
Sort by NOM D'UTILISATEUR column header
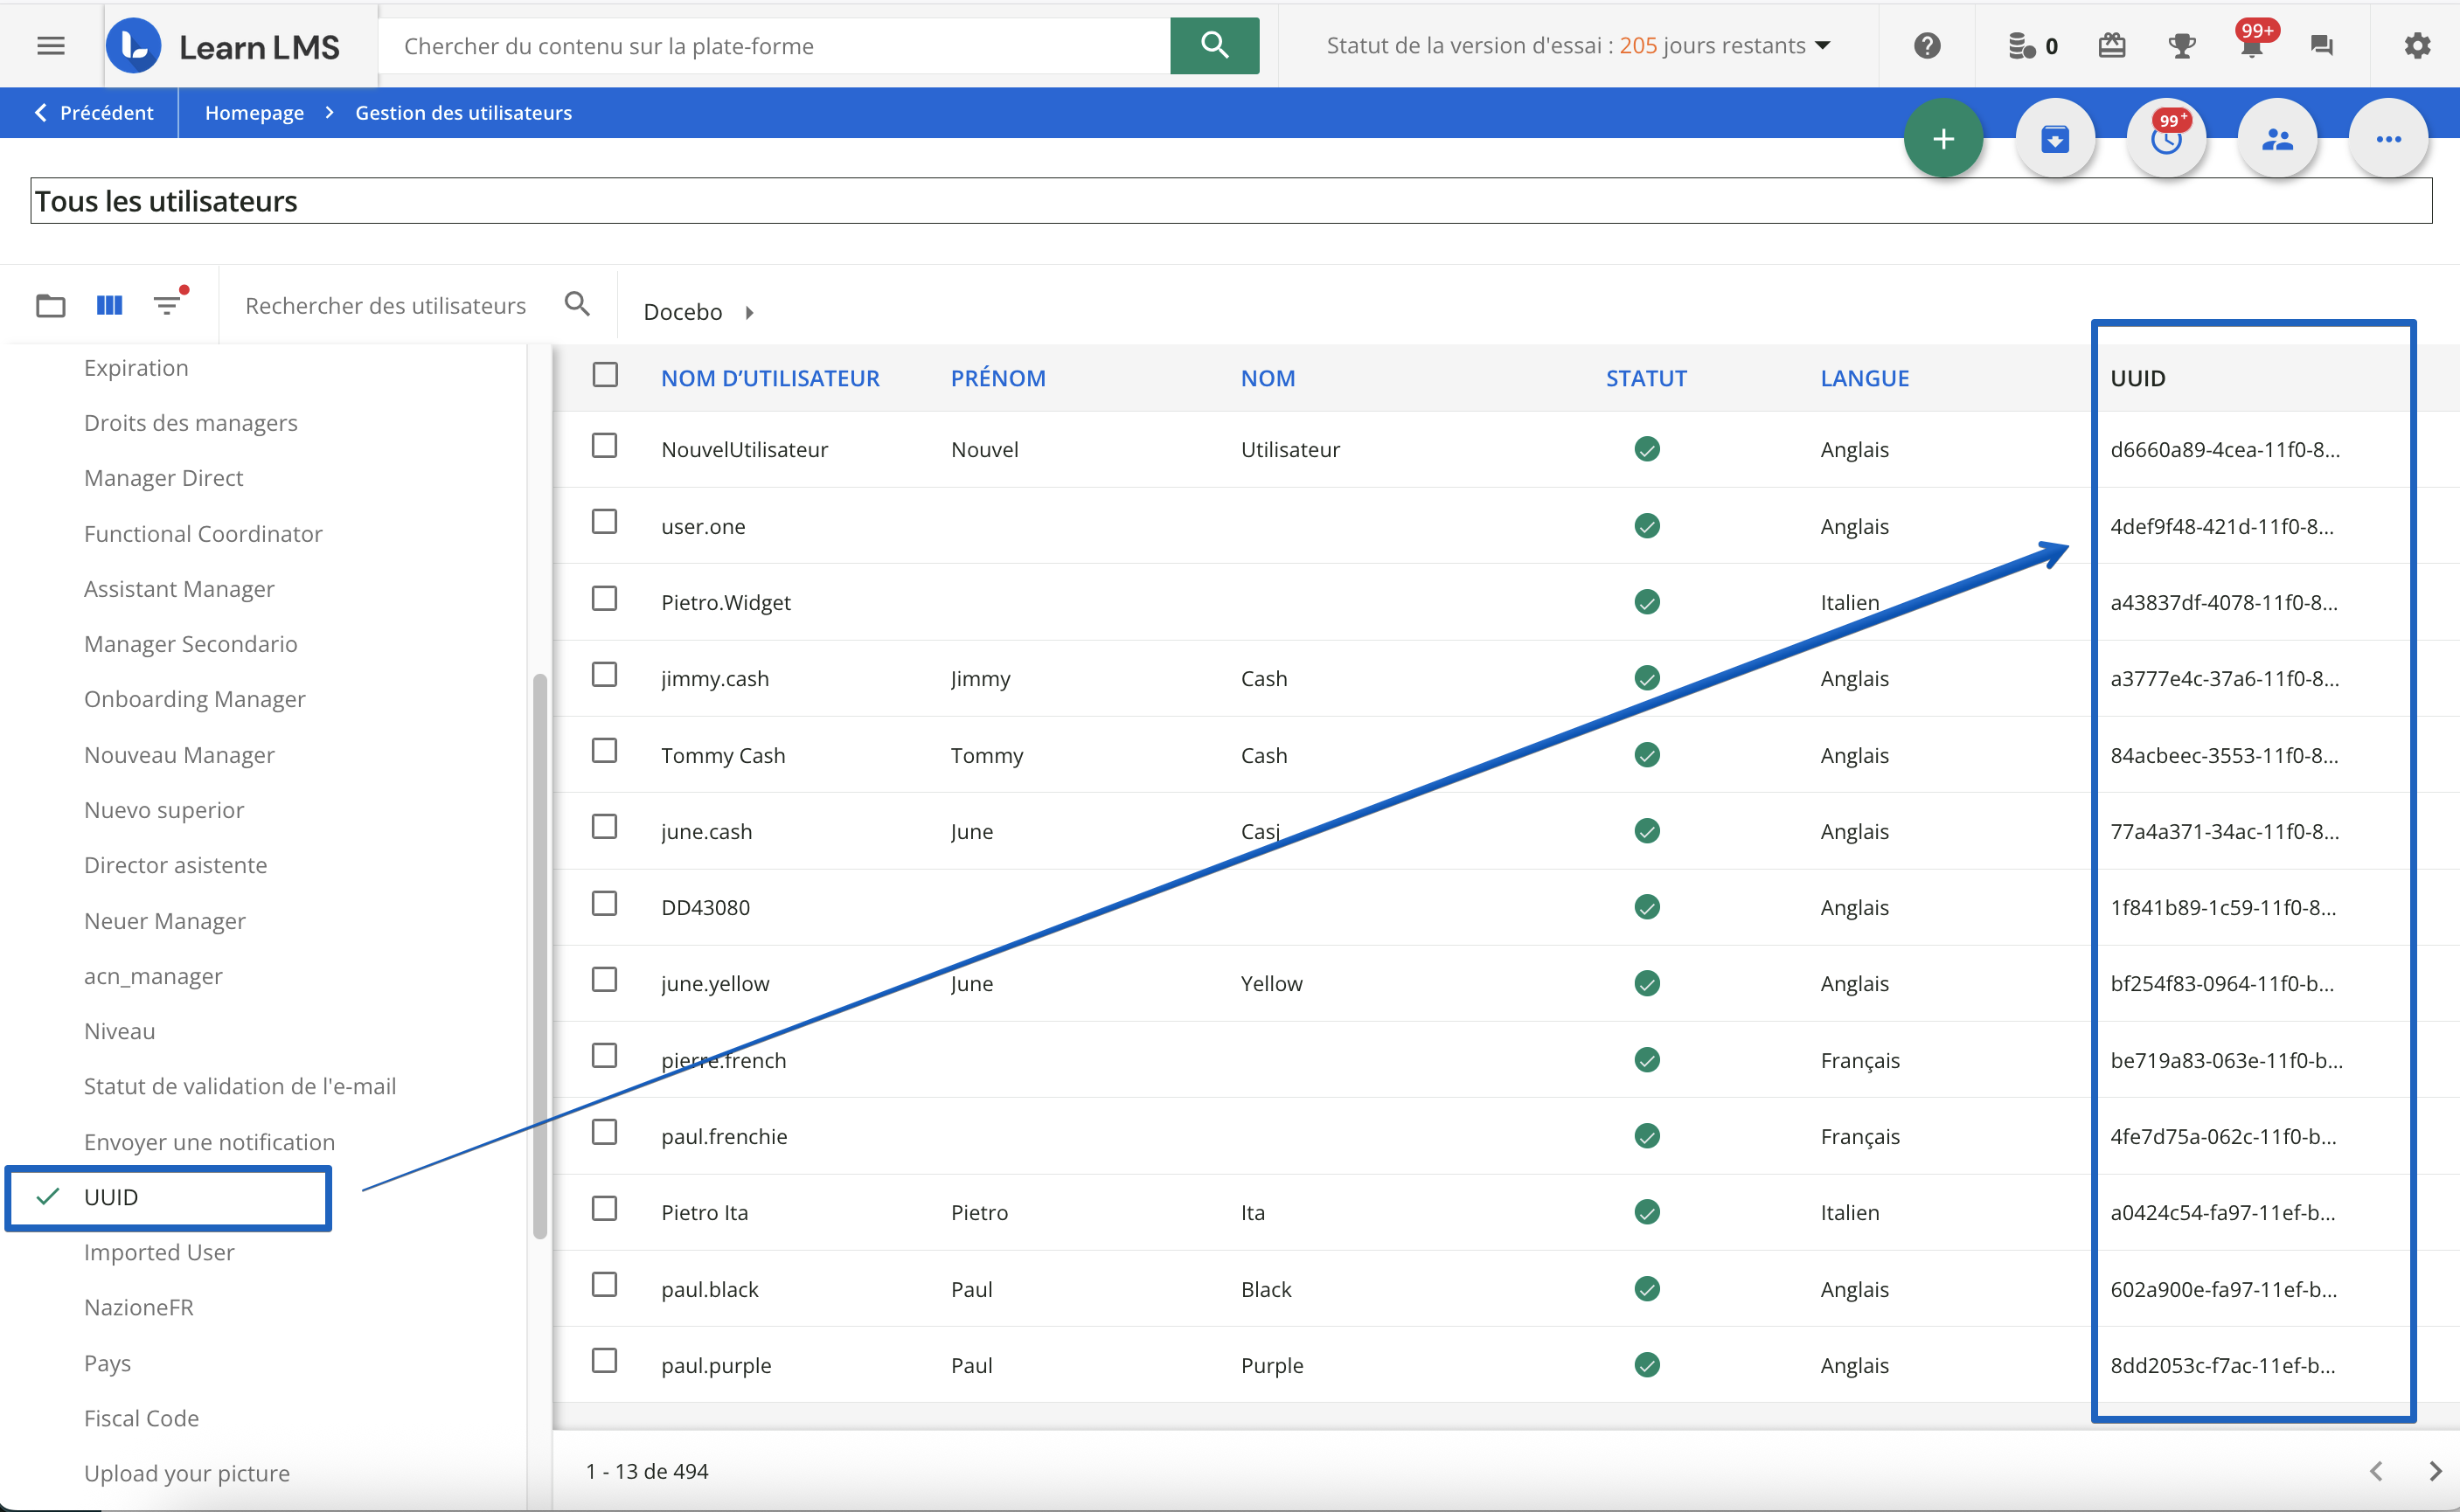pyautogui.click(x=770, y=378)
